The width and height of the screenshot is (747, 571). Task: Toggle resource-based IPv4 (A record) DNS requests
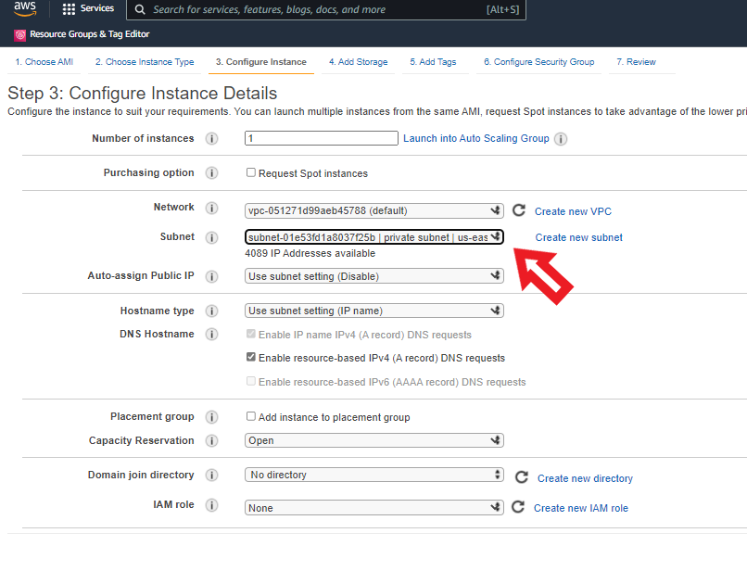pyautogui.click(x=251, y=357)
